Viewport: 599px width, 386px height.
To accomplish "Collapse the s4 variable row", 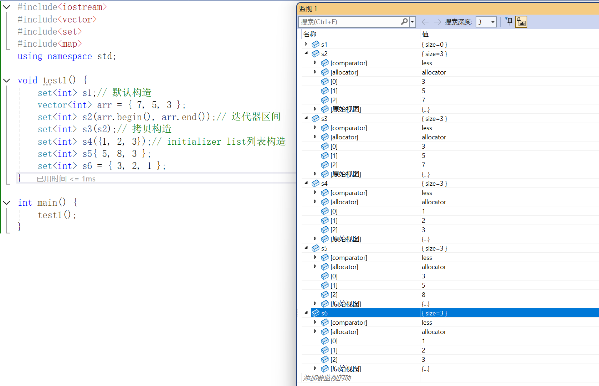I will point(306,183).
